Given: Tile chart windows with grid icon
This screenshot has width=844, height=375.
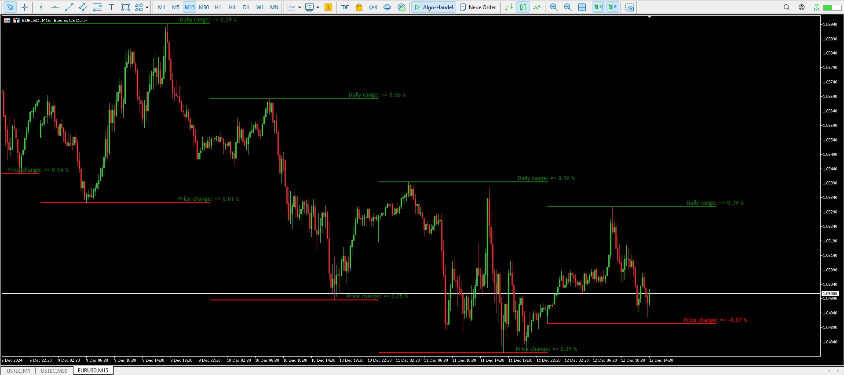Looking at the screenshot, I should [x=582, y=7].
